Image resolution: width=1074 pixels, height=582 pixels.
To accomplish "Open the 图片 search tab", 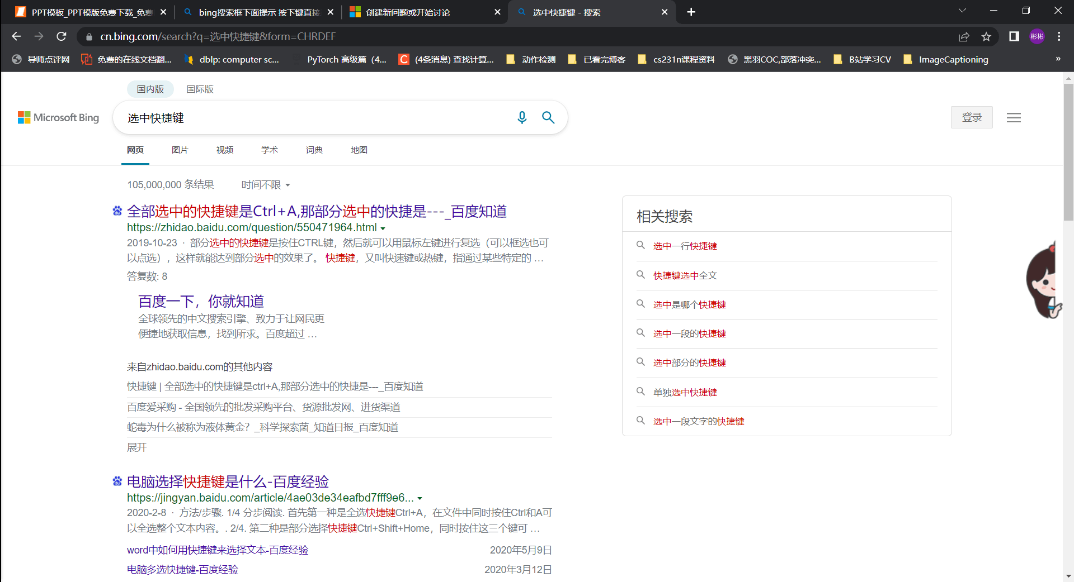I will tap(180, 150).
